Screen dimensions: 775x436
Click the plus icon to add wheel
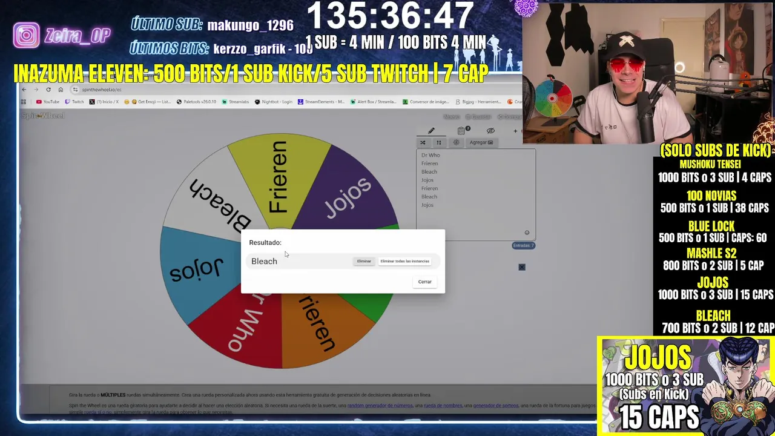point(515,131)
